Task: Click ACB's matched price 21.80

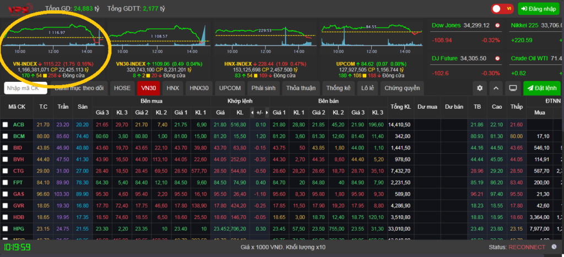Action: tap(220, 125)
